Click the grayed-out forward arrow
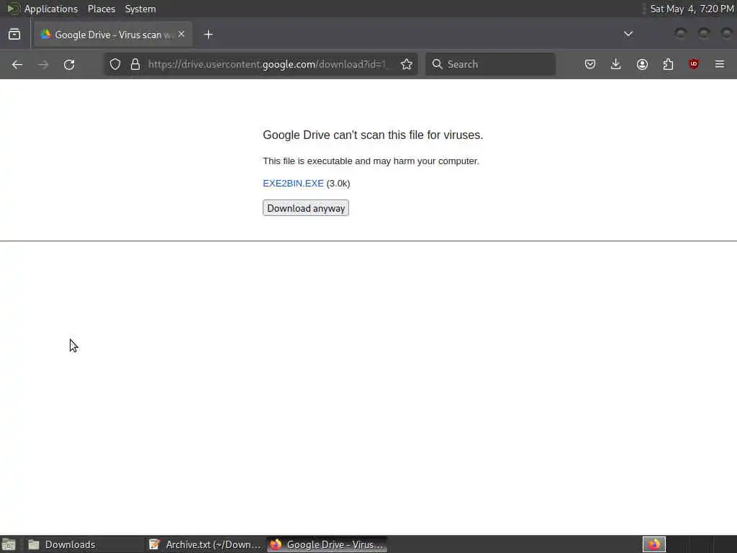 [x=43, y=64]
